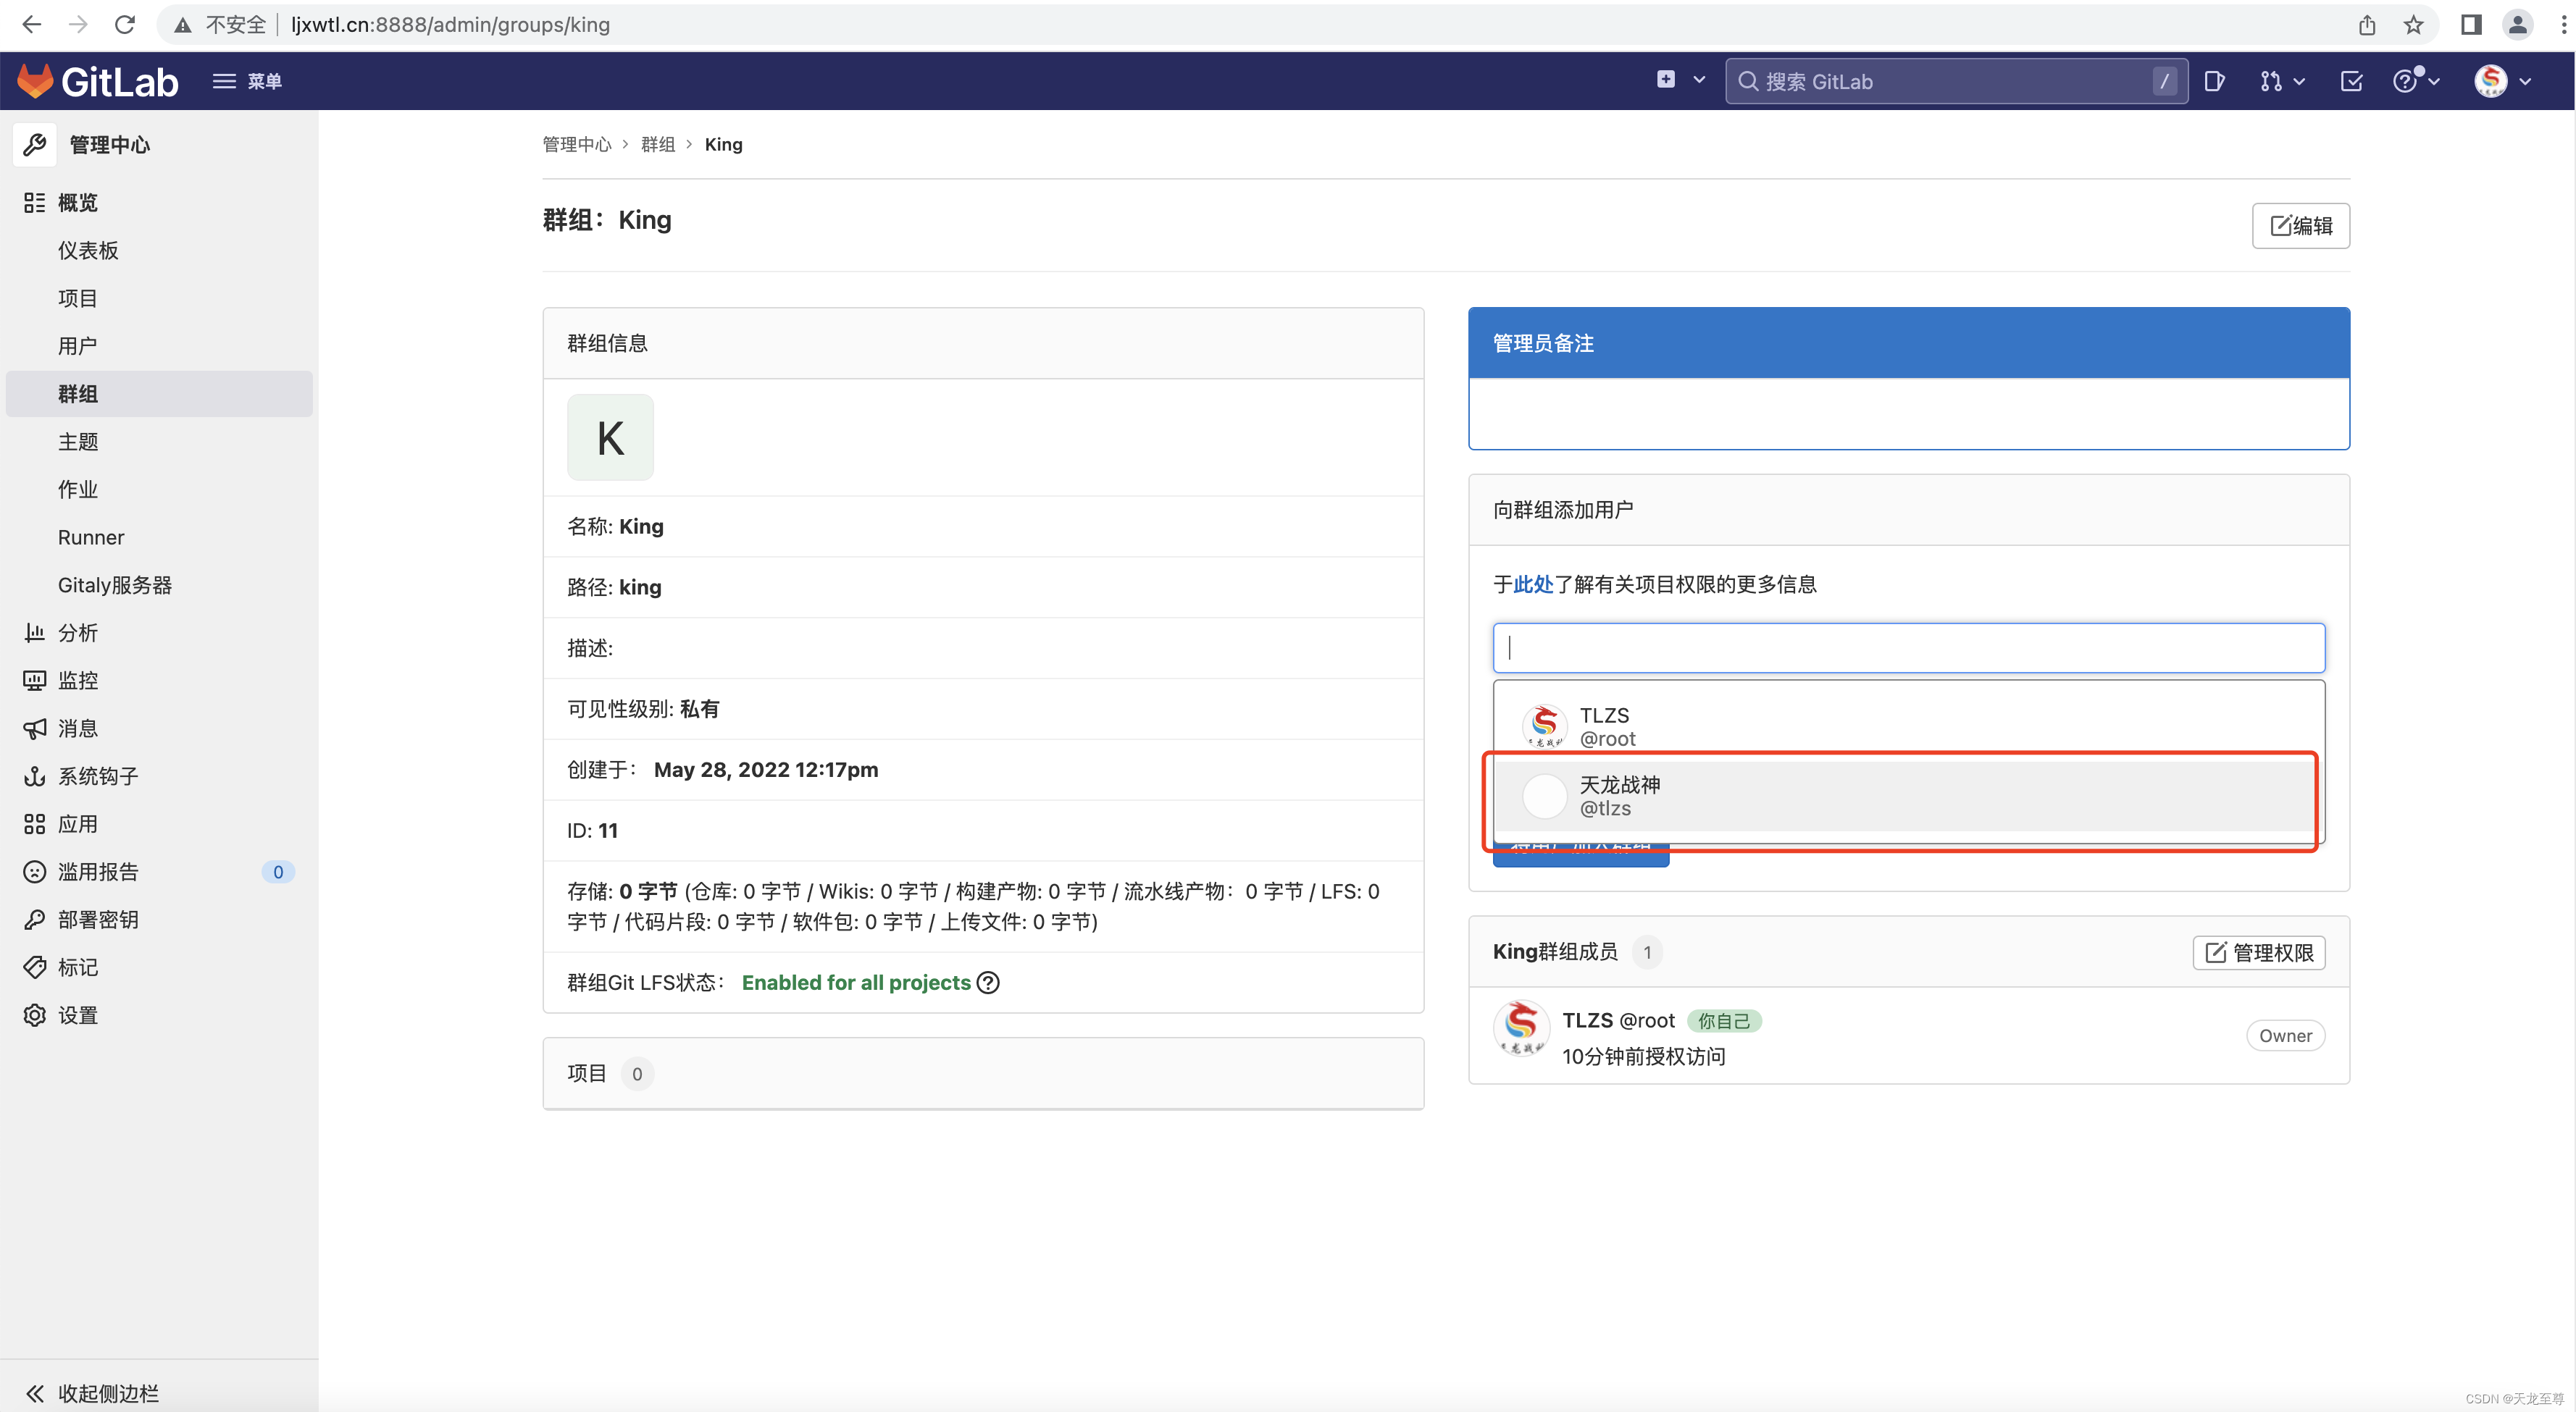Open the to-do list icon
The width and height of the screenshot is (2576, 1412).
click(x=2351, y=81)
